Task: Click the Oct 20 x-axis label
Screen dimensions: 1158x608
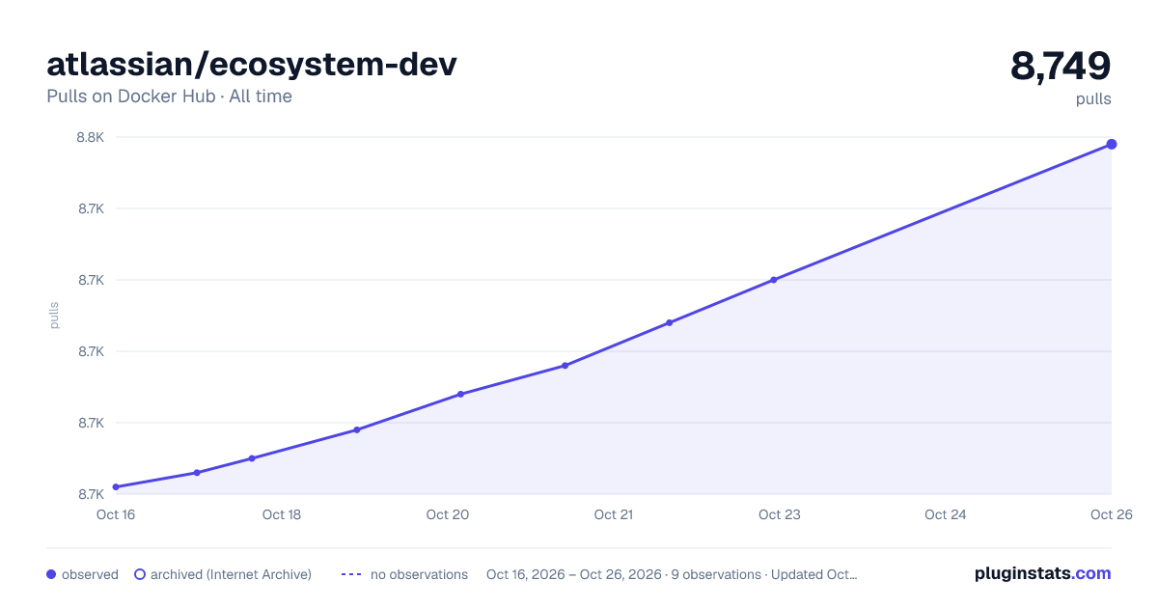Action: click(x=448, y=514)
